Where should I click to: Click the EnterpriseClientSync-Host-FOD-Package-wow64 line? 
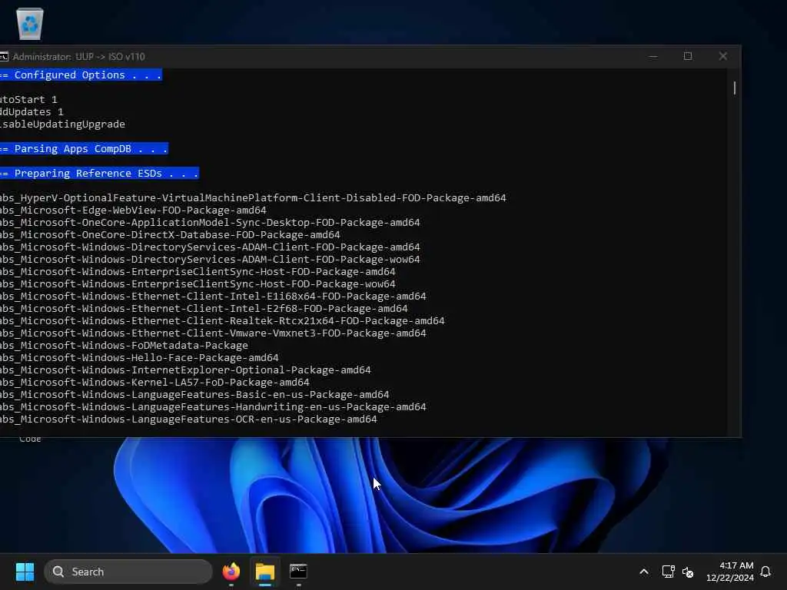coord(198,284)
